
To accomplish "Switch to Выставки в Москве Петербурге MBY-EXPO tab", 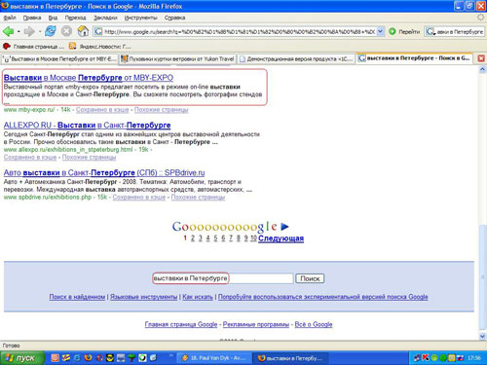I will click(x=59, y=58).
